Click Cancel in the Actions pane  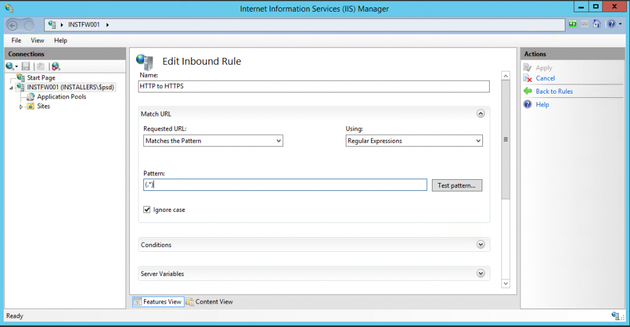(545, 78)
